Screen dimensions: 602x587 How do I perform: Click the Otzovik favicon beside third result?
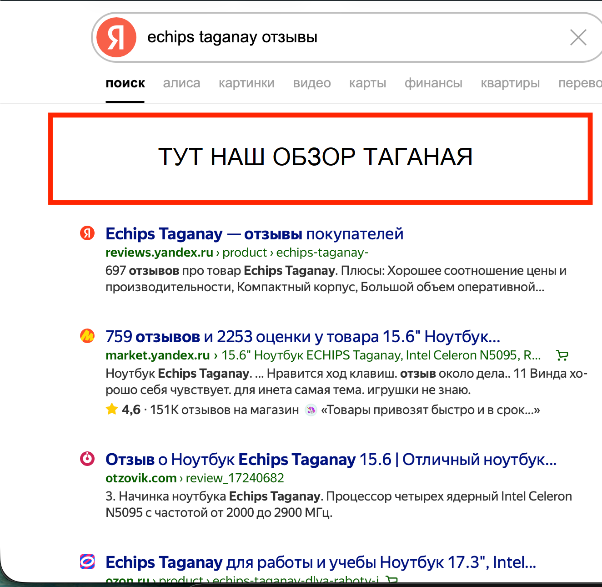click(87, 459)
